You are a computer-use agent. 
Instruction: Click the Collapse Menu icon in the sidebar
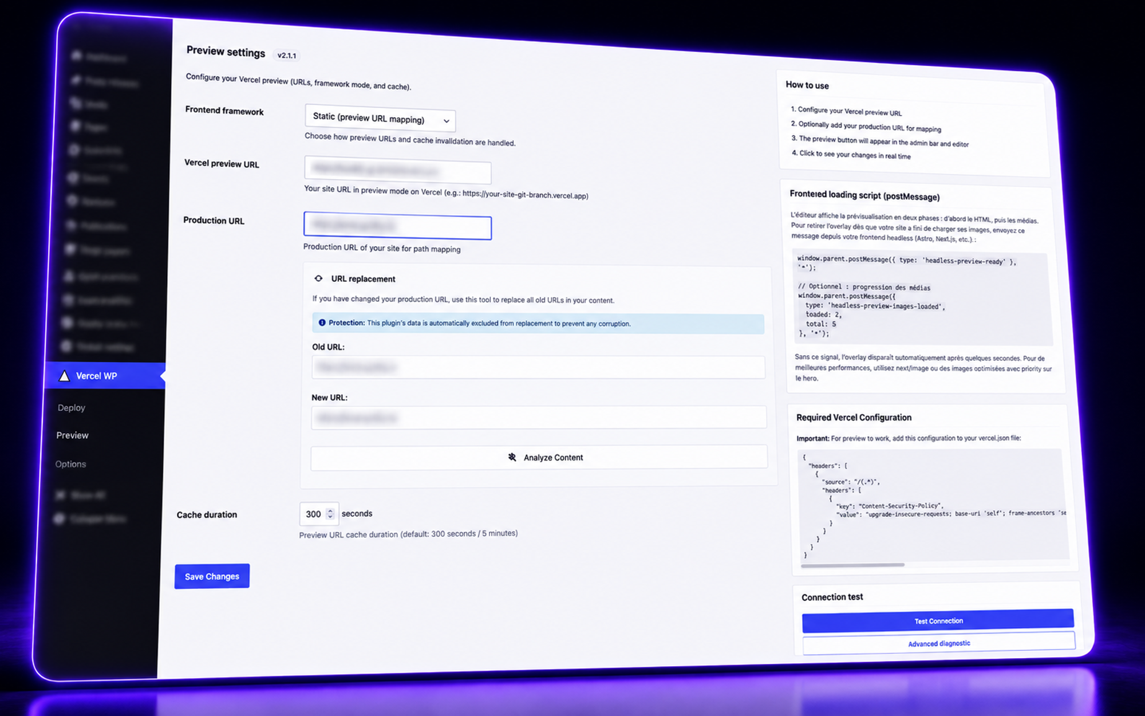point(59,518)
